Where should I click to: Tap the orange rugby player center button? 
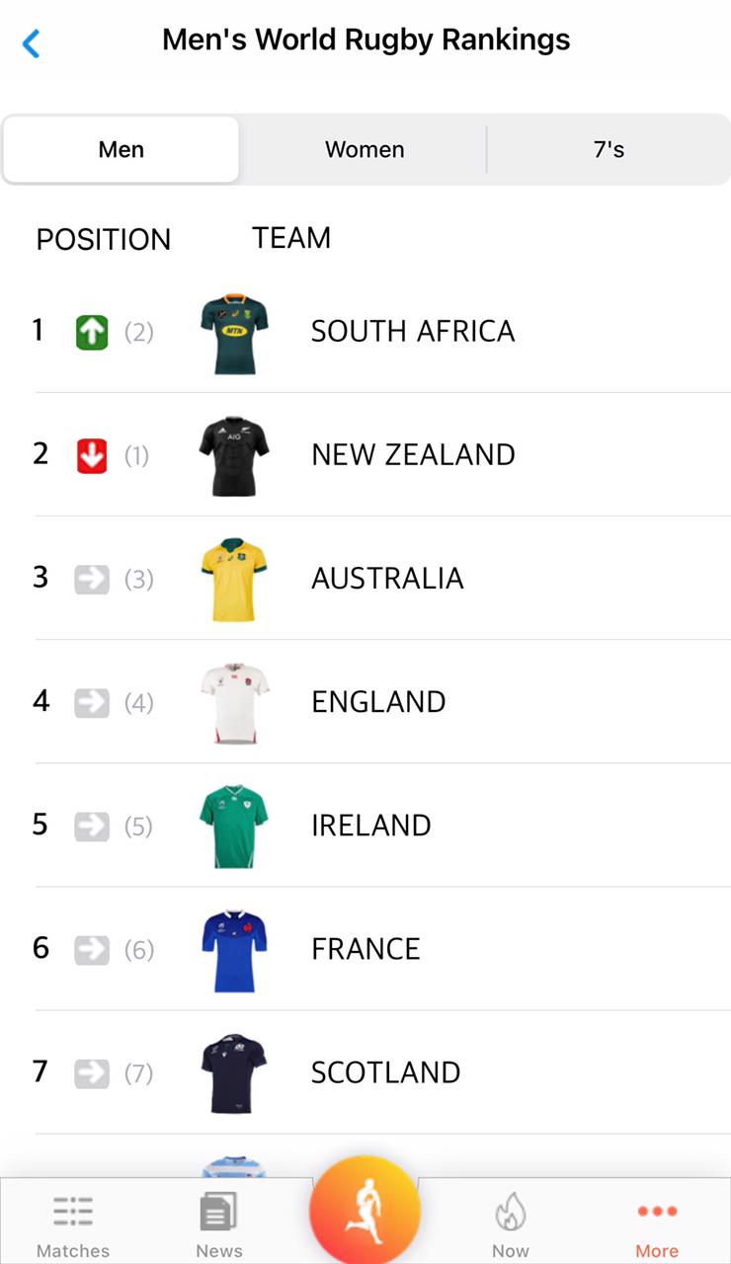pos(365,1211)
